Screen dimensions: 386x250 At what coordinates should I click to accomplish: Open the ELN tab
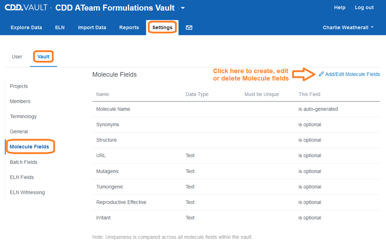(x=60, y=27)
